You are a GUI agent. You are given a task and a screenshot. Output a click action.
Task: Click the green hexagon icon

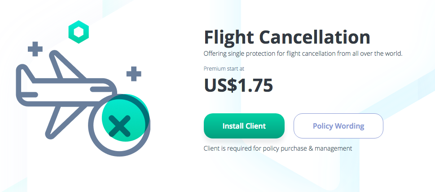(79, 32)
